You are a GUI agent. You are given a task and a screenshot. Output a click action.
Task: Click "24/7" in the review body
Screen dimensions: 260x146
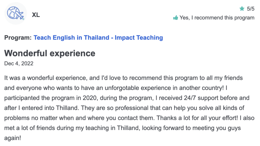point(190,98)
